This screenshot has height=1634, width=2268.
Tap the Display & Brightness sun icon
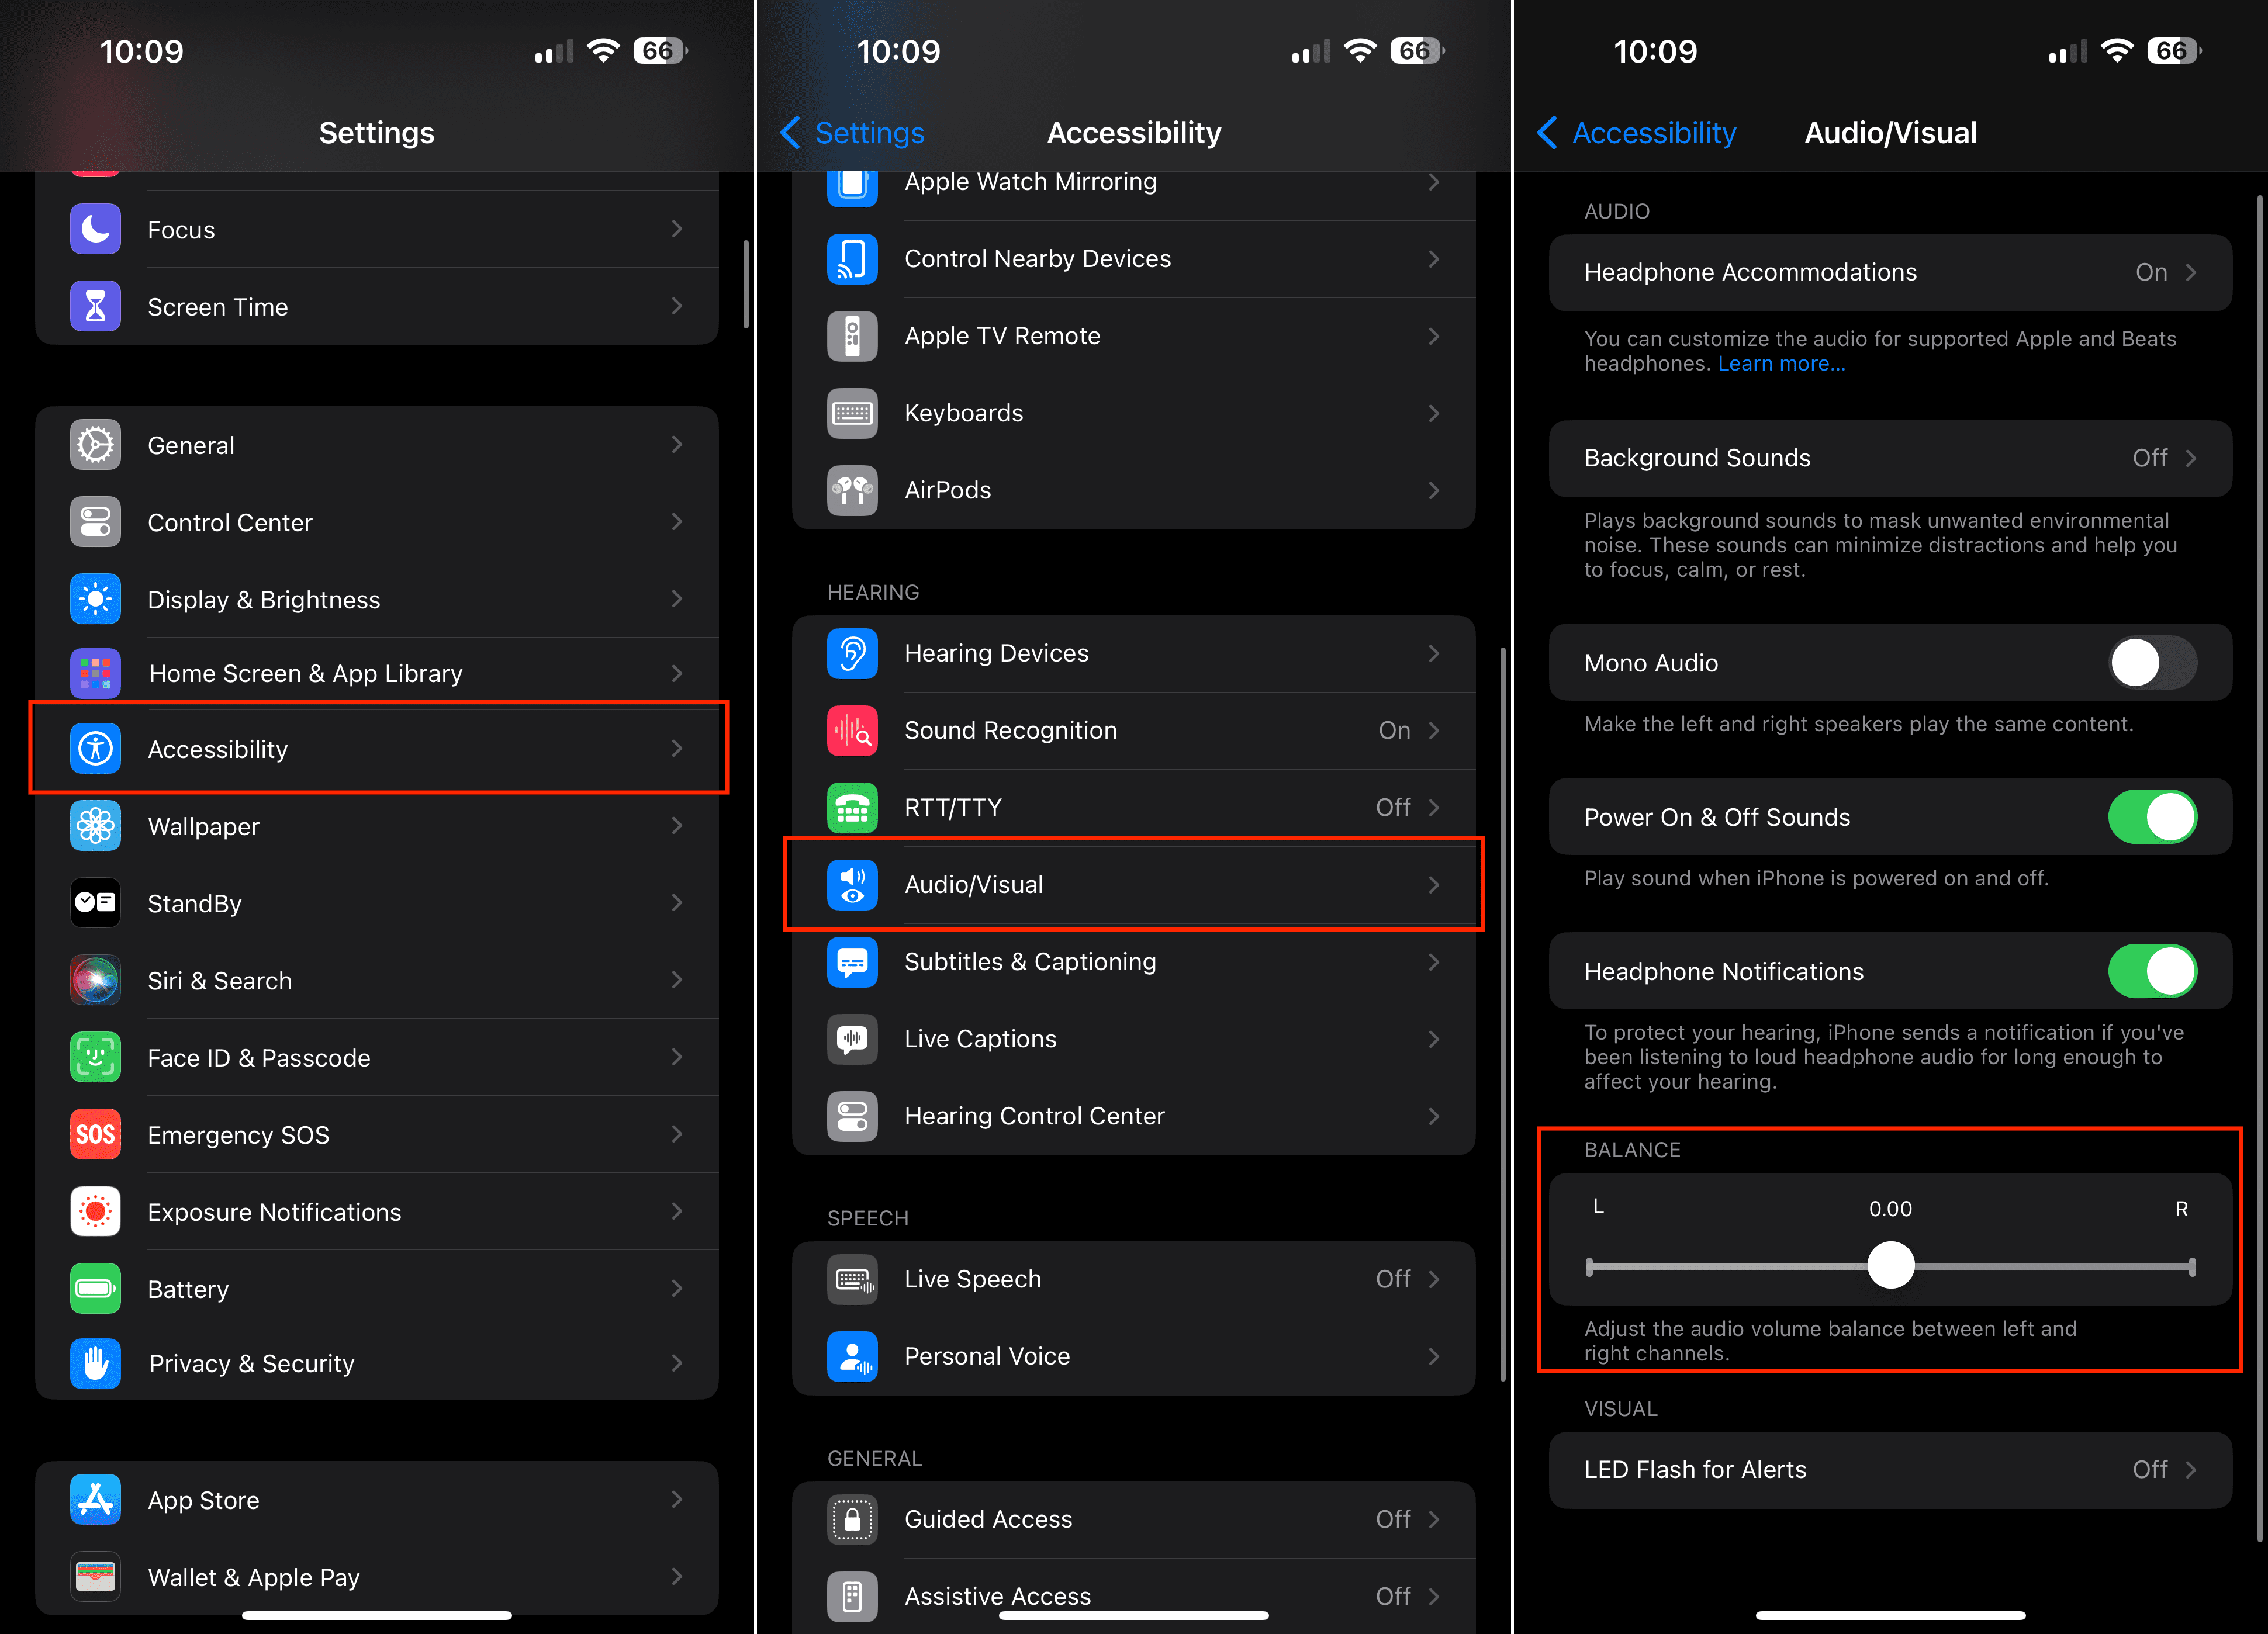pos(95,599)
